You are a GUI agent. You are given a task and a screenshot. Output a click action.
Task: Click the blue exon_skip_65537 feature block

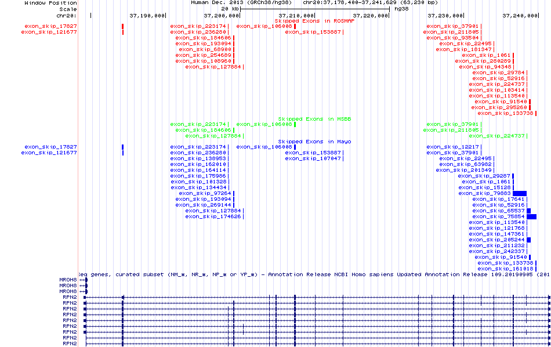point(528,211)
